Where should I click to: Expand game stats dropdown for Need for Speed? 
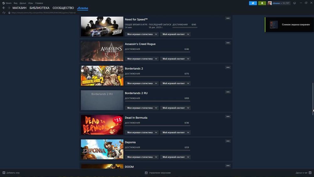tap(142, 34)
